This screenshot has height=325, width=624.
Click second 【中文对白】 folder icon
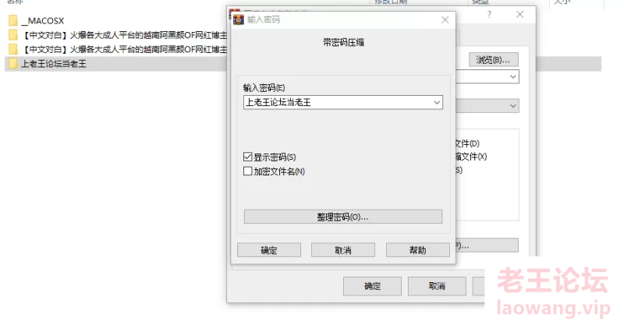[13, 49]
